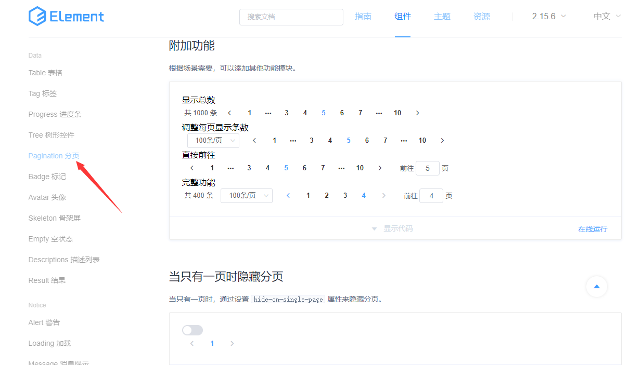
Task: Click ellipsis before 10 in 调整每页显示条数 row
Action: tap(404, 140)
